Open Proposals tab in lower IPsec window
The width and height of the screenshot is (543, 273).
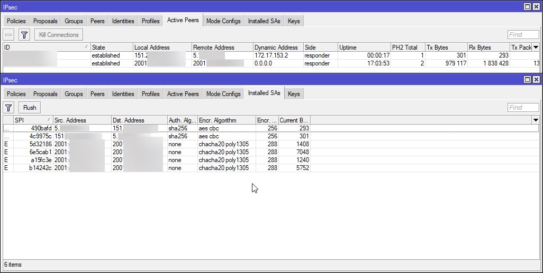46,94
